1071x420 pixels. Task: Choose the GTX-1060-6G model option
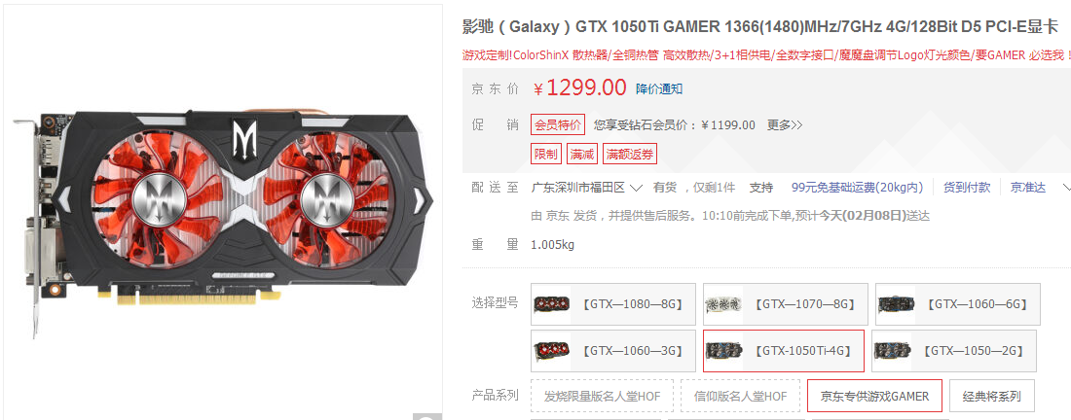pos(958,304)
